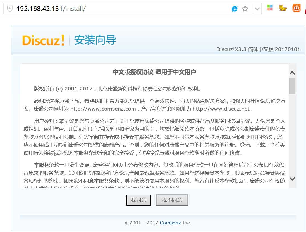Click the 我同意 agree button
306x232 pixels.
click(138, 200)
